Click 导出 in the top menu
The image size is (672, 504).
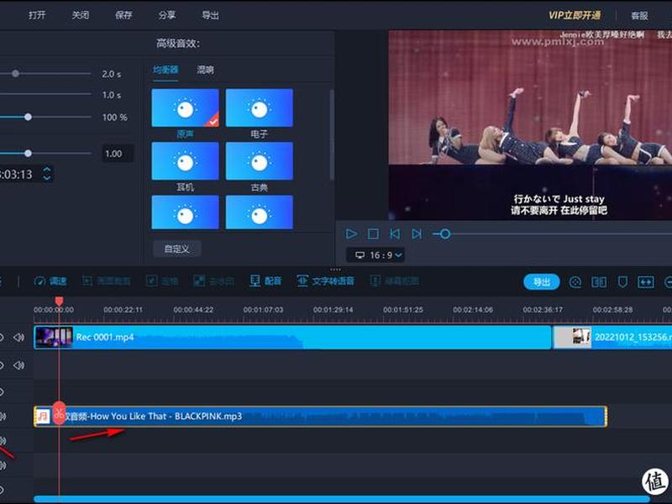(211, 15)
